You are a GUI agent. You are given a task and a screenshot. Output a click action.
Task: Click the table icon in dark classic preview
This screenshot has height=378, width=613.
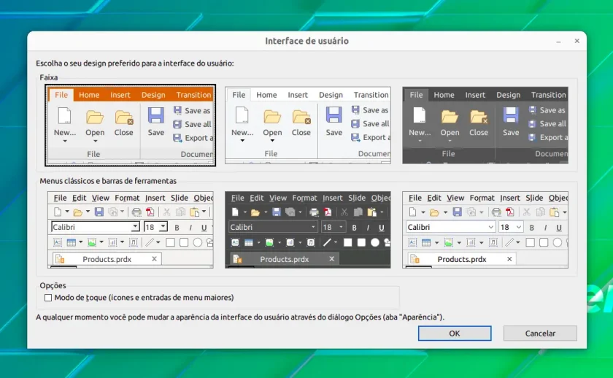point(249,243)
